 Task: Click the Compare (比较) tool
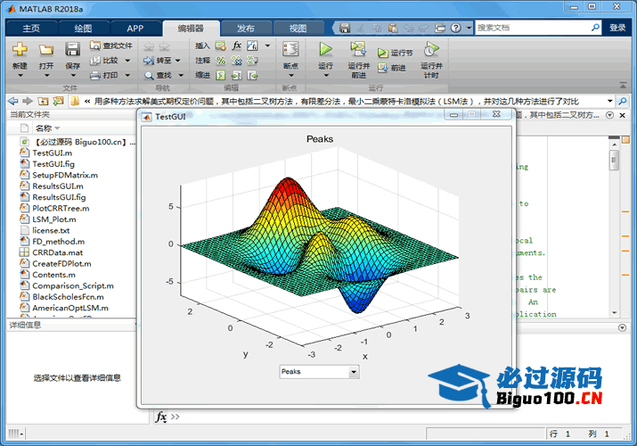(x=95, y=61)
